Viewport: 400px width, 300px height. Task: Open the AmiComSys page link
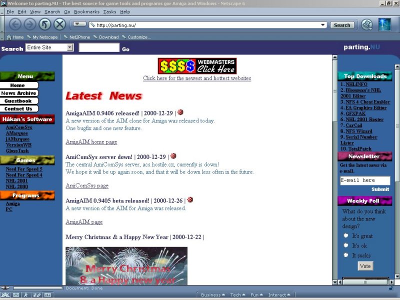click(87, 185)
